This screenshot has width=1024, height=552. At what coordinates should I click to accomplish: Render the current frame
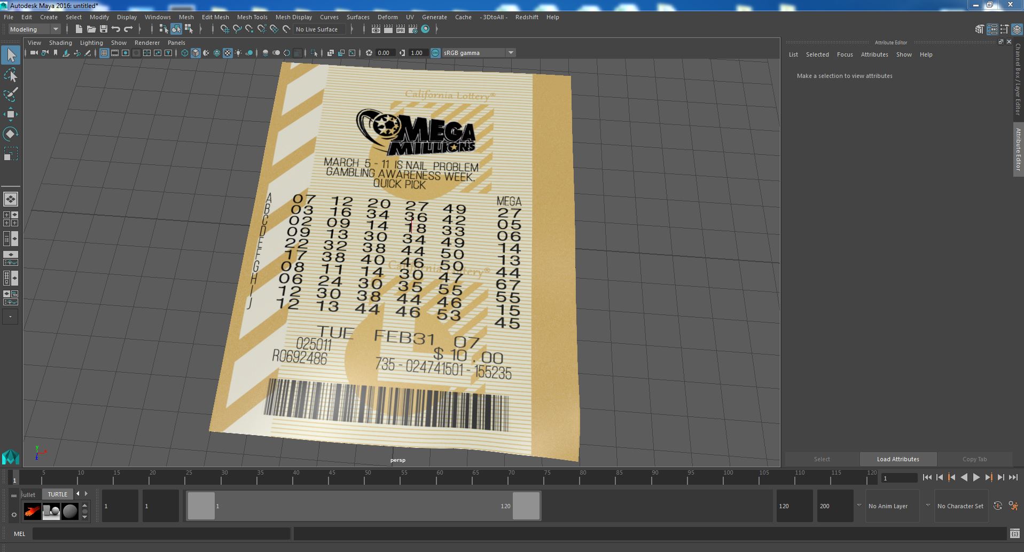tap(388, 29)
